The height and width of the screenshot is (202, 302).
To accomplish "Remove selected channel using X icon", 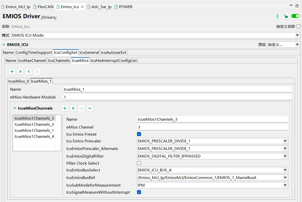I will 73,108.
